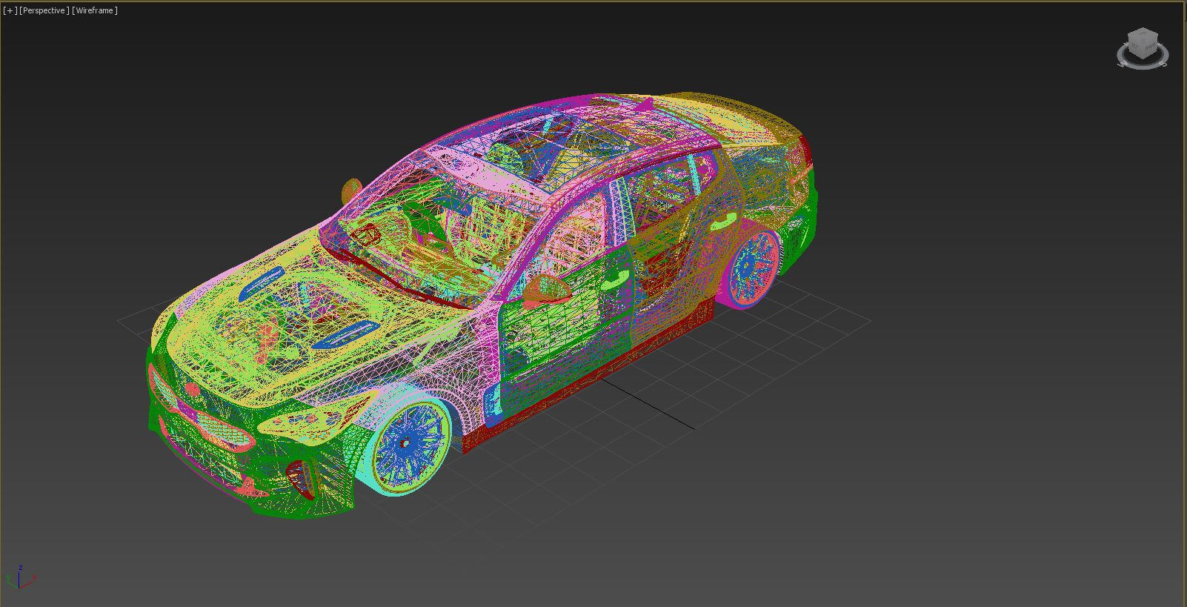This screenshot has width=1187, height=607.
Task: Select the car's front left wheel
Action: coord(408,445)
